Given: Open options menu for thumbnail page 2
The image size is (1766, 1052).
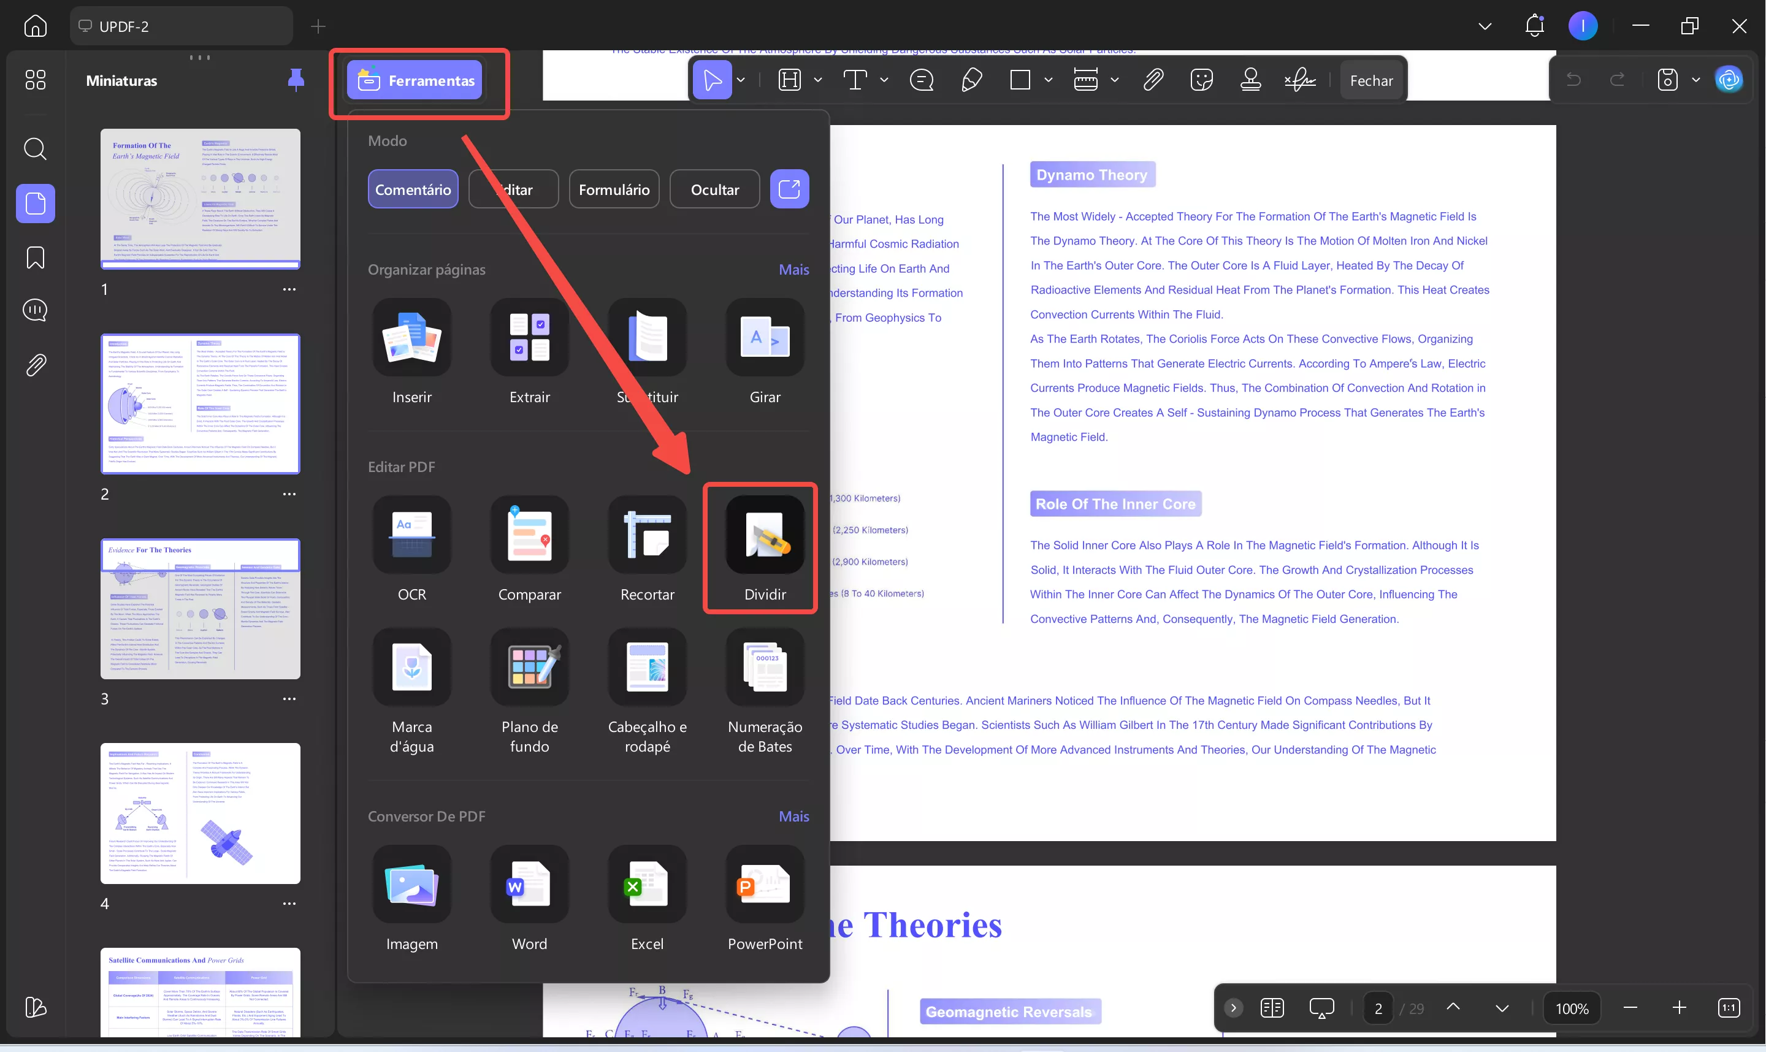Looking at the screenshot, I should [289, 494].
